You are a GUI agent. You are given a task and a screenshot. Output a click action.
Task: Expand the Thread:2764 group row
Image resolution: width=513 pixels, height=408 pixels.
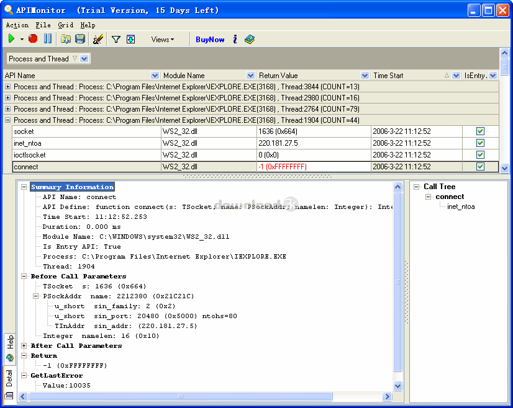pyautogui.click(x=7, y=109)
